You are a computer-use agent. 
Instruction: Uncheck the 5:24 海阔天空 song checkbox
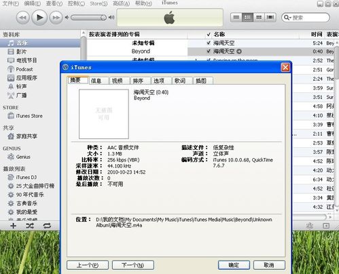pos(209,43)
